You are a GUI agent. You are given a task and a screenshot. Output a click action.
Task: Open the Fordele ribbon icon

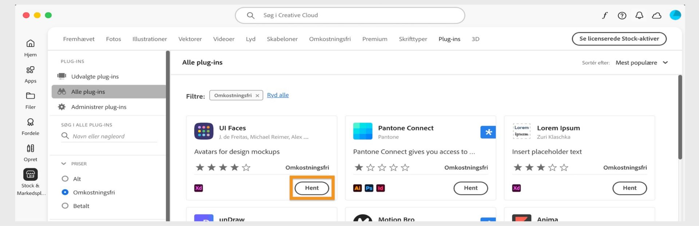point(31,122)
